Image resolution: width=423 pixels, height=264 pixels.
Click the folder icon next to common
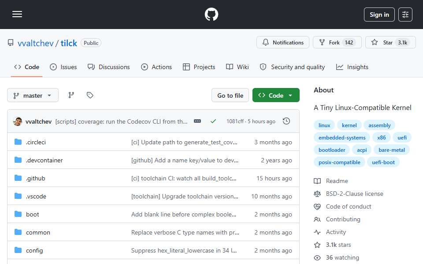pyautogui.click(x=18, y=232)
